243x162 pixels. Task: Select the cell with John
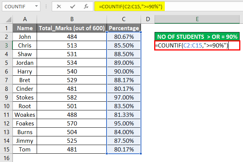25,37
